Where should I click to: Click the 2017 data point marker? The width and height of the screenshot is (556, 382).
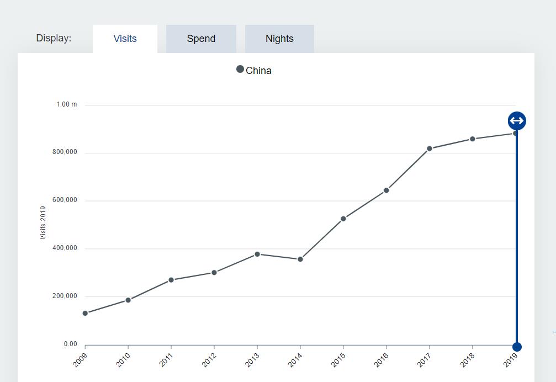coord(430,148)
